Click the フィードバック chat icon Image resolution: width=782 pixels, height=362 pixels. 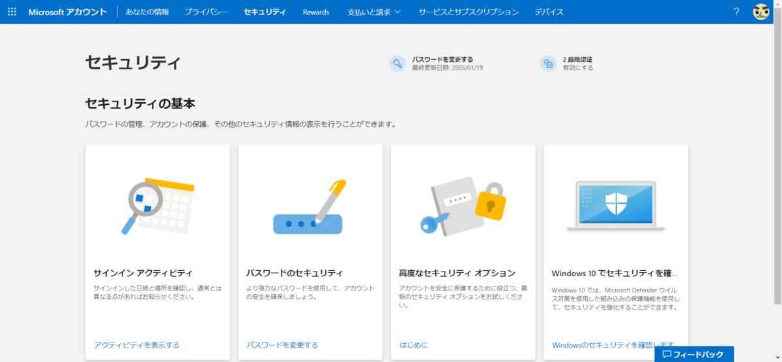pyautogui.click(x=667, y=355)
